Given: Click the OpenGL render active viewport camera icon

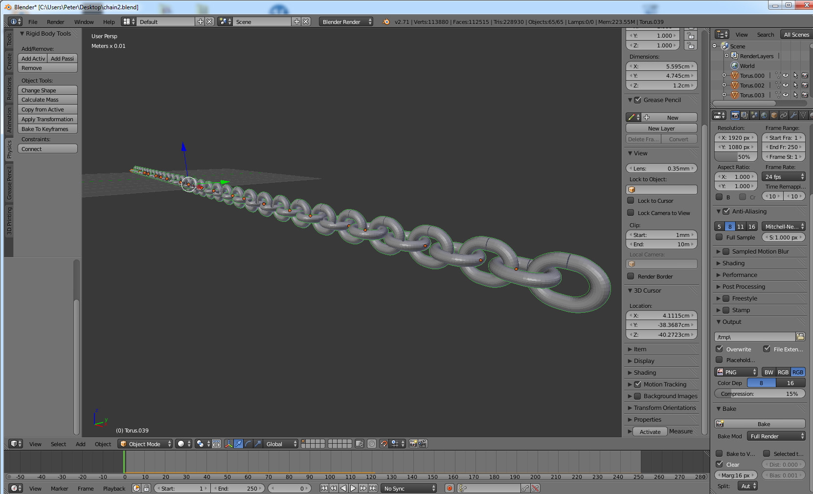Looking at the screenshot, I should click(x=413, y=444).
